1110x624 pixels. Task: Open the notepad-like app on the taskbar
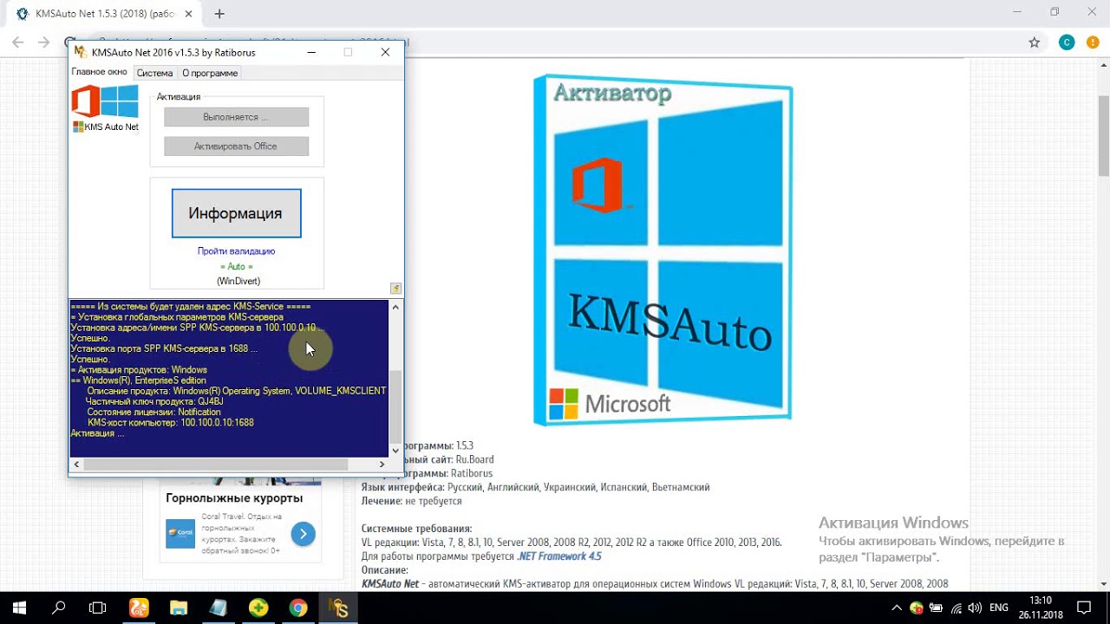tap(218, 608)
